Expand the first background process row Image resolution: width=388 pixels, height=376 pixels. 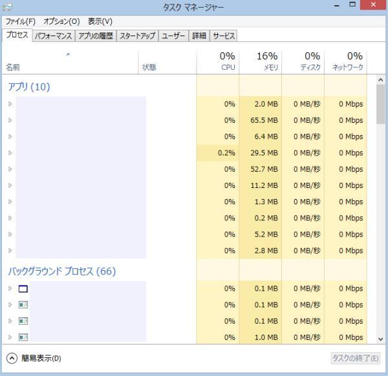coord(10,289)
